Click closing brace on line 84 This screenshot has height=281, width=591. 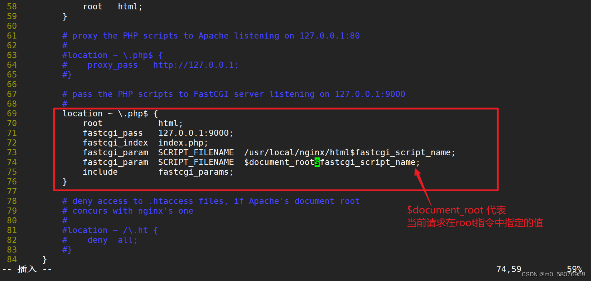pyautogui.click(x=45, y=259)
